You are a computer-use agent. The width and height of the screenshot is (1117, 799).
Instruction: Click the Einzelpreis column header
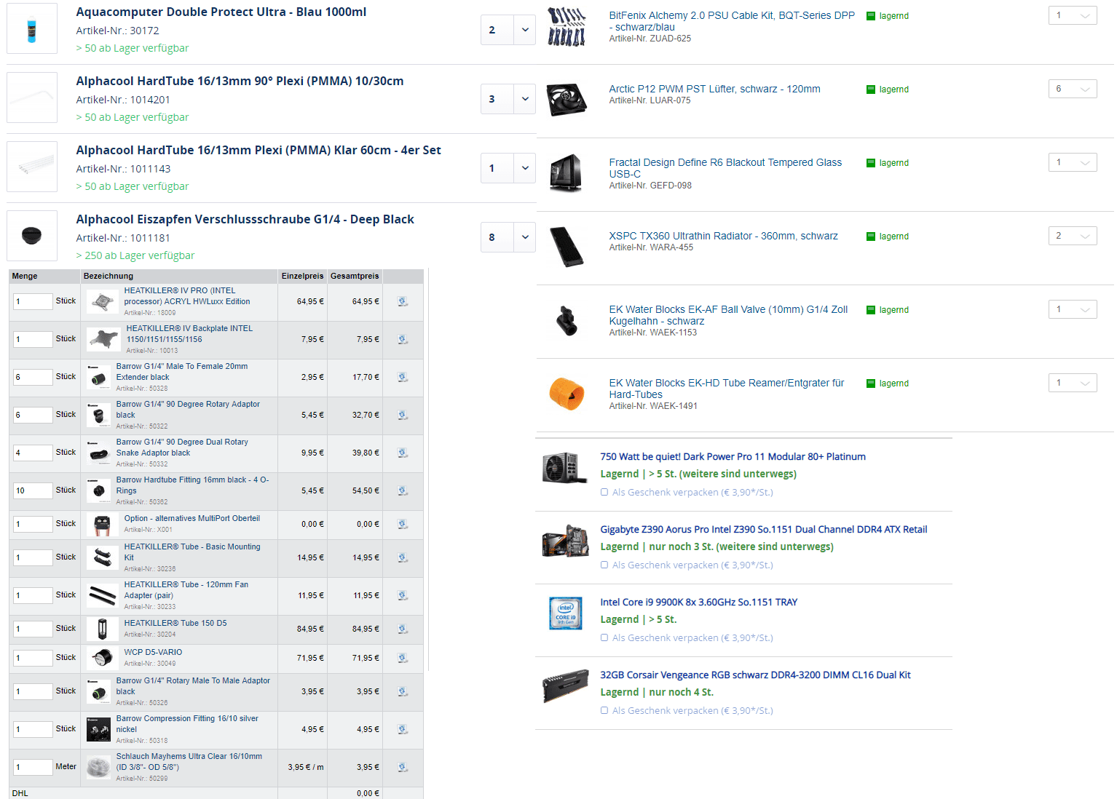302,276
